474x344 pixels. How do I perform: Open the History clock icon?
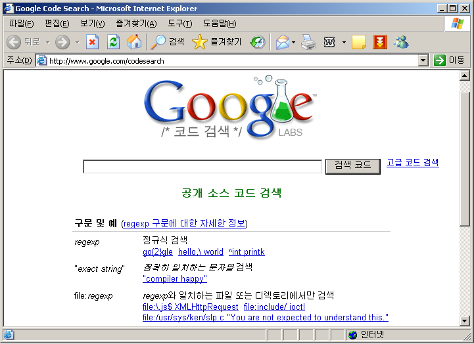coord(258,42)
